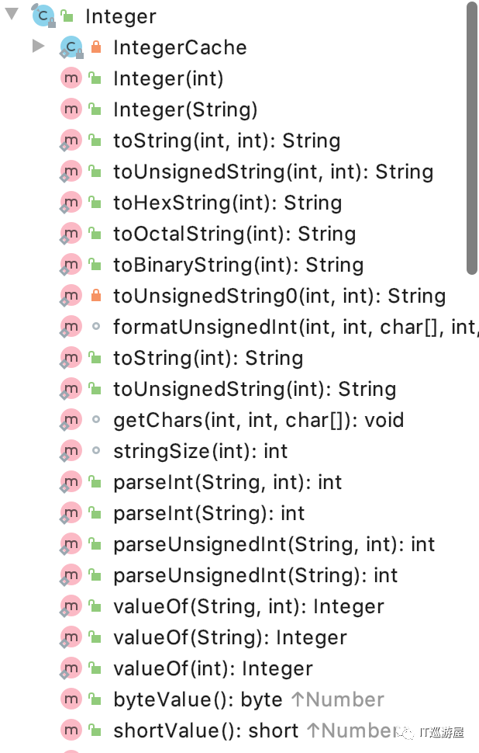Click the lock icon beside IntegerCache
The image size is (479, 753).
point(96,47)
